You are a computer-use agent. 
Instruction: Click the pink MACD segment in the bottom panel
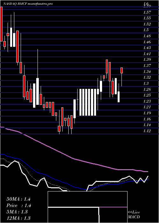pos(113,207)
